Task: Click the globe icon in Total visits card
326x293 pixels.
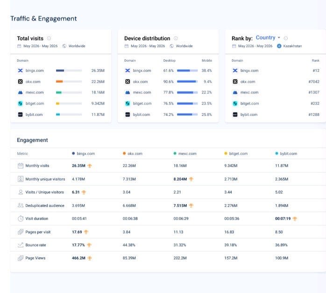Action: tap(64, 46)
